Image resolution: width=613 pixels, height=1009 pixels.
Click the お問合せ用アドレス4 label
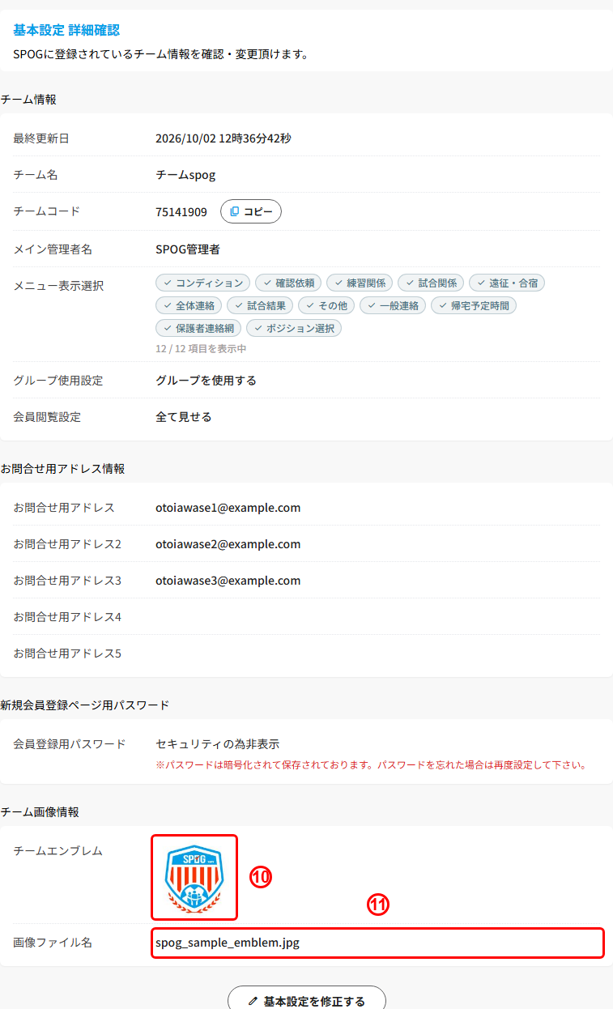tap(67, 617)
